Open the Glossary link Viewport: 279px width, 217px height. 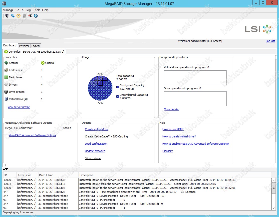pyautogui.click(x=167, y=151)
